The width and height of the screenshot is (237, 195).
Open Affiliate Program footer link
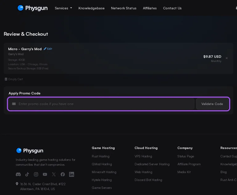pyautogui.click(x=189, y=164)
